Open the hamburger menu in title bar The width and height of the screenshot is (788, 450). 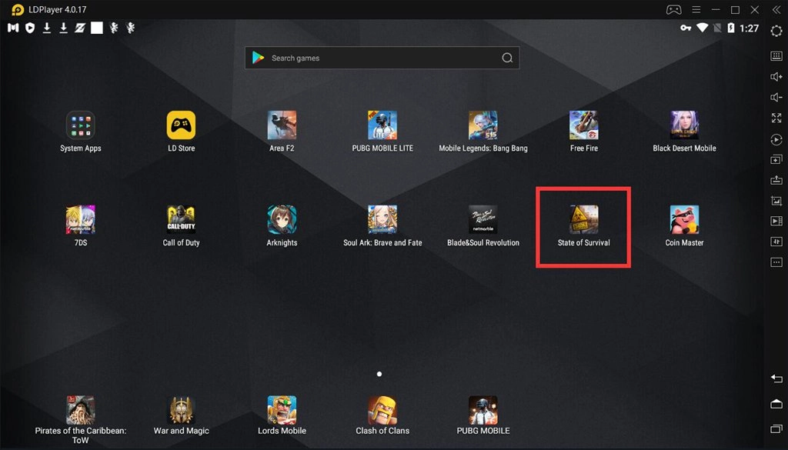(696, 9)
